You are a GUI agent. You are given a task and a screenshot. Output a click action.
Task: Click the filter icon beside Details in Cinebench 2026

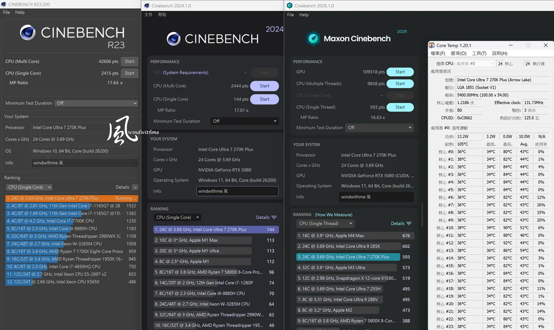[409, 223]
